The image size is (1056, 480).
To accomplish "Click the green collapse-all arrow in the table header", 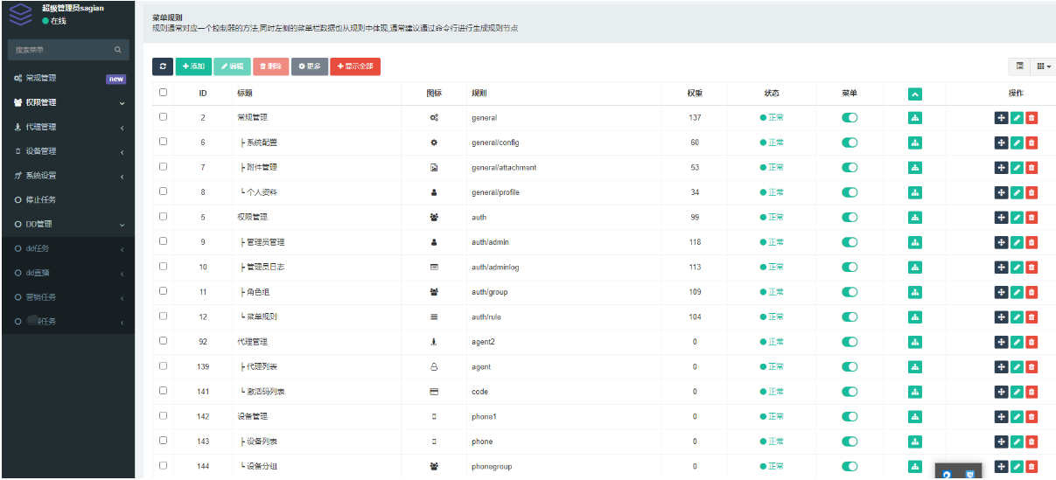I will (915, 94).
